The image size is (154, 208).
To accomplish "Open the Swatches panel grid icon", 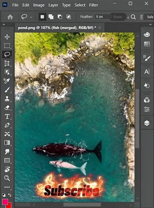I will point(147,44).
